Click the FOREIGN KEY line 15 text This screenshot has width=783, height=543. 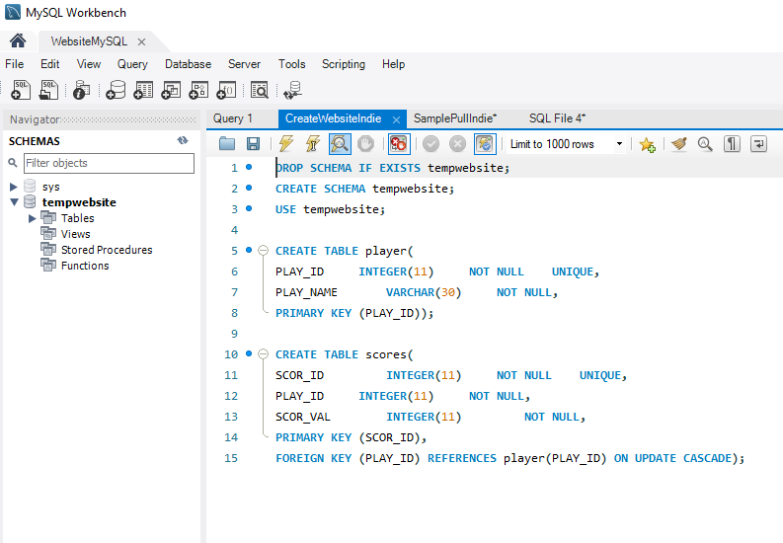click(509, 458)
